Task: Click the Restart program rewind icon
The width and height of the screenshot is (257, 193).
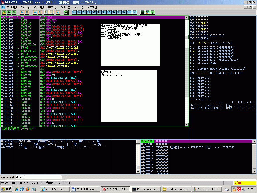Action: click(9, 12)
